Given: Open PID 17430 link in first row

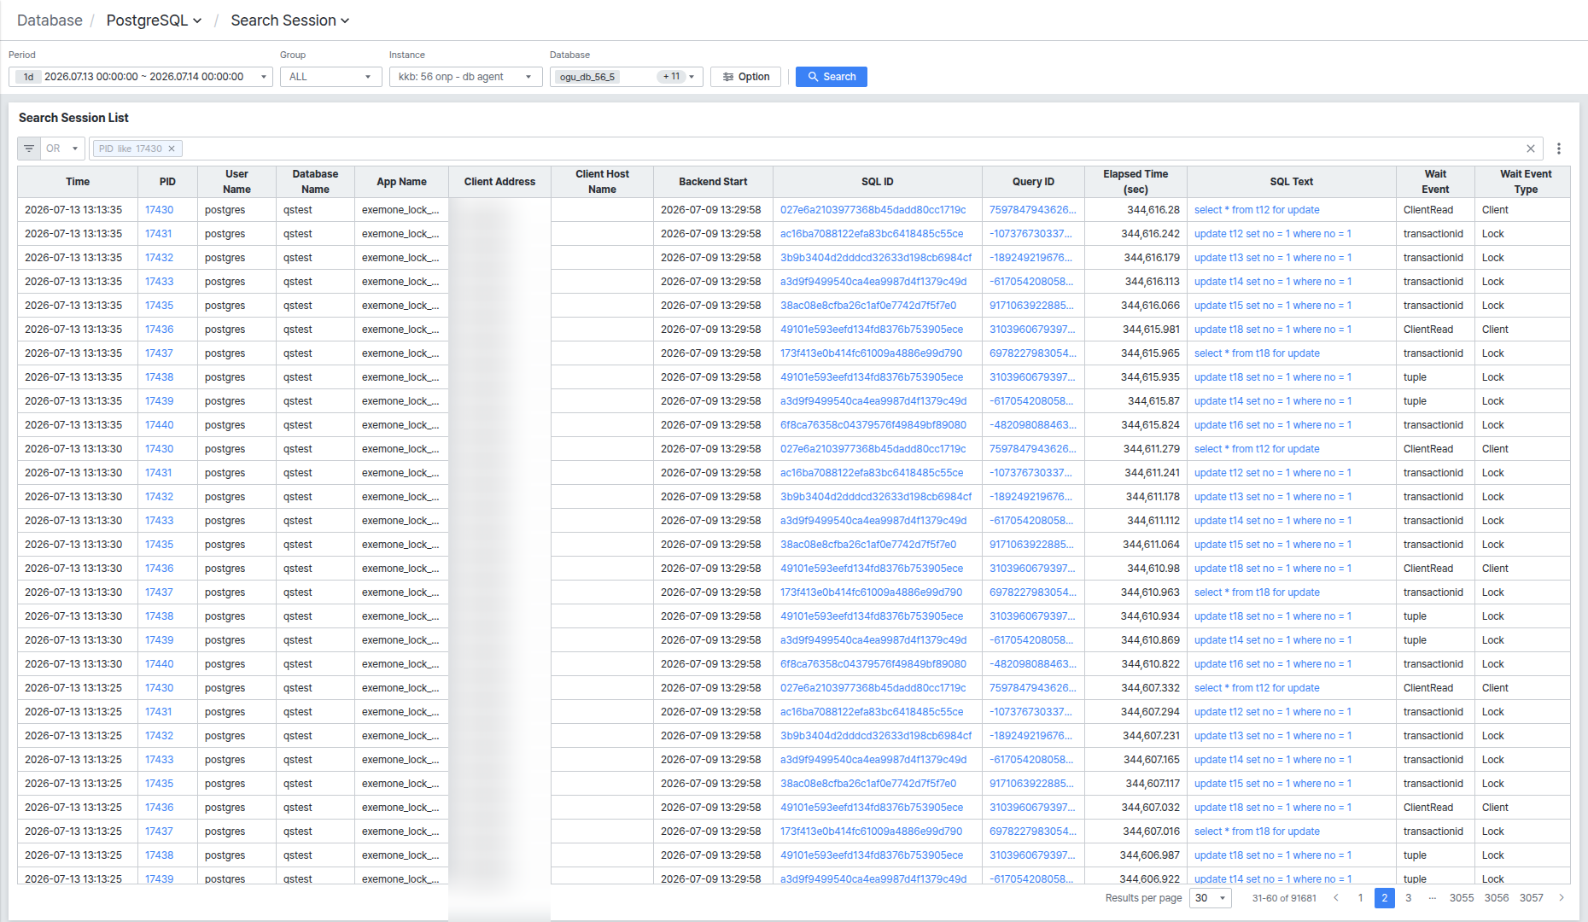Looking at the screenshot, I should coord(160,210).
